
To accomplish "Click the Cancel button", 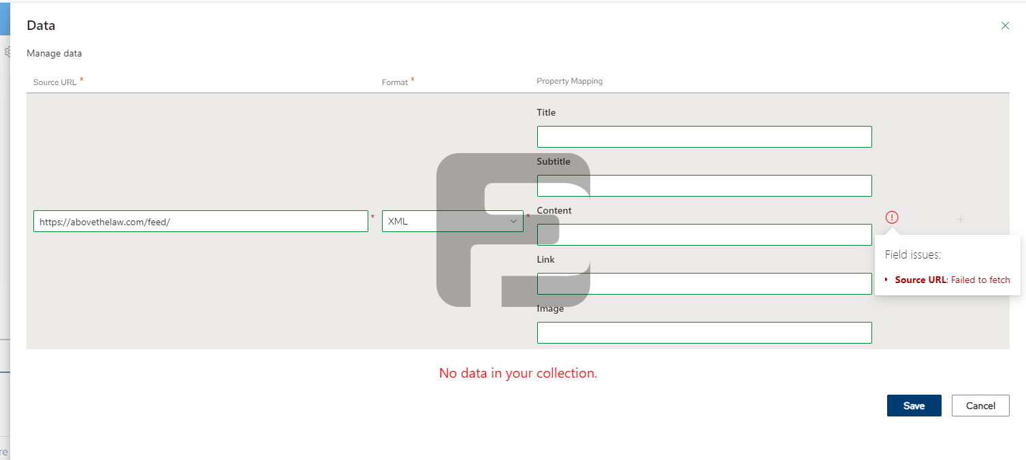I will 980,406.
